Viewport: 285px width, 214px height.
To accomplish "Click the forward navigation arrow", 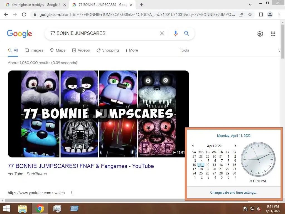I will [15, 14].
